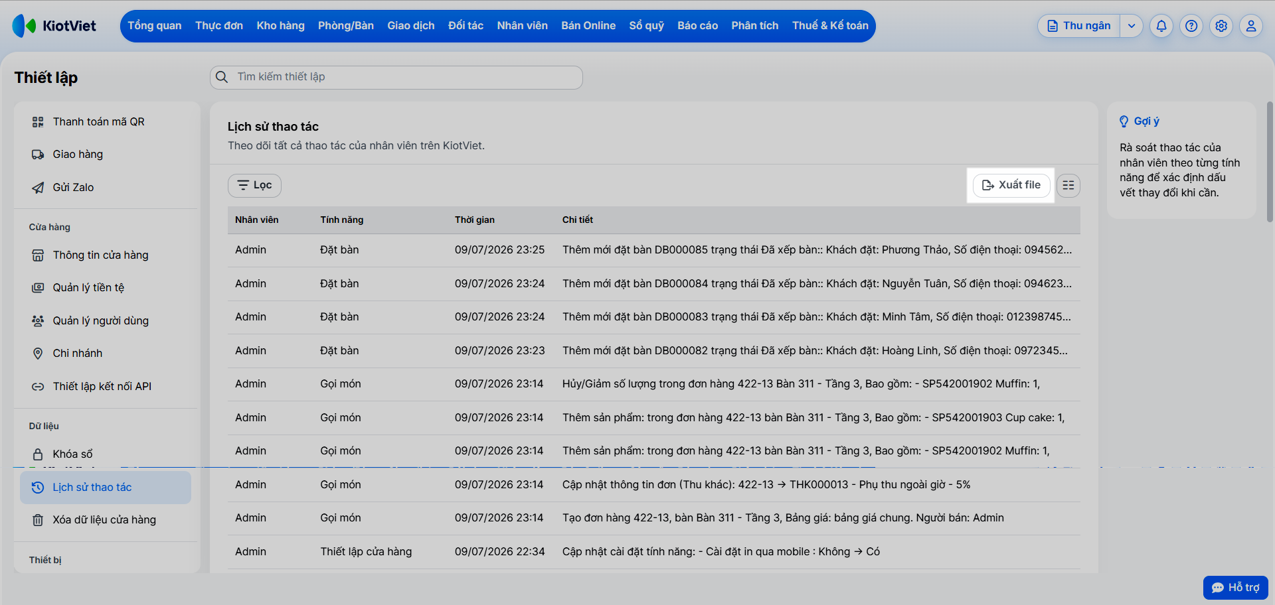Click delivery truck icon beside Giao hàng
This screenshot has height=605, width=1275.
38,155
